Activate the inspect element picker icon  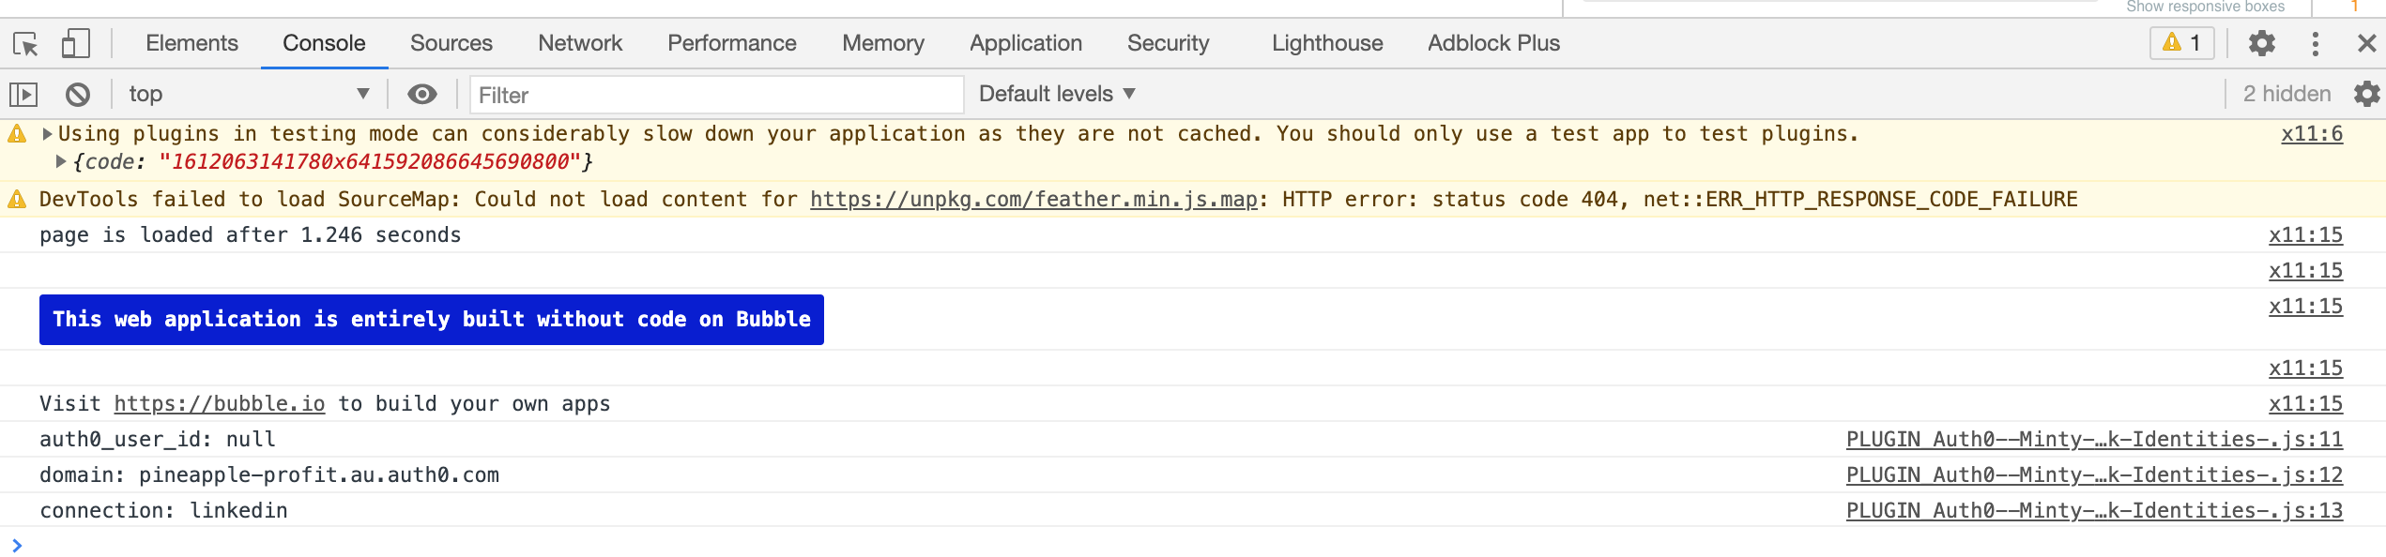[x=25, y=44]
